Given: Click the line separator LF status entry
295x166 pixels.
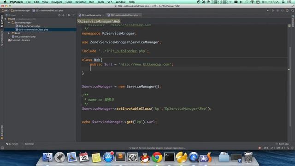Looking at the screenshot, I should pyautogui.click(x=272, y=148).
